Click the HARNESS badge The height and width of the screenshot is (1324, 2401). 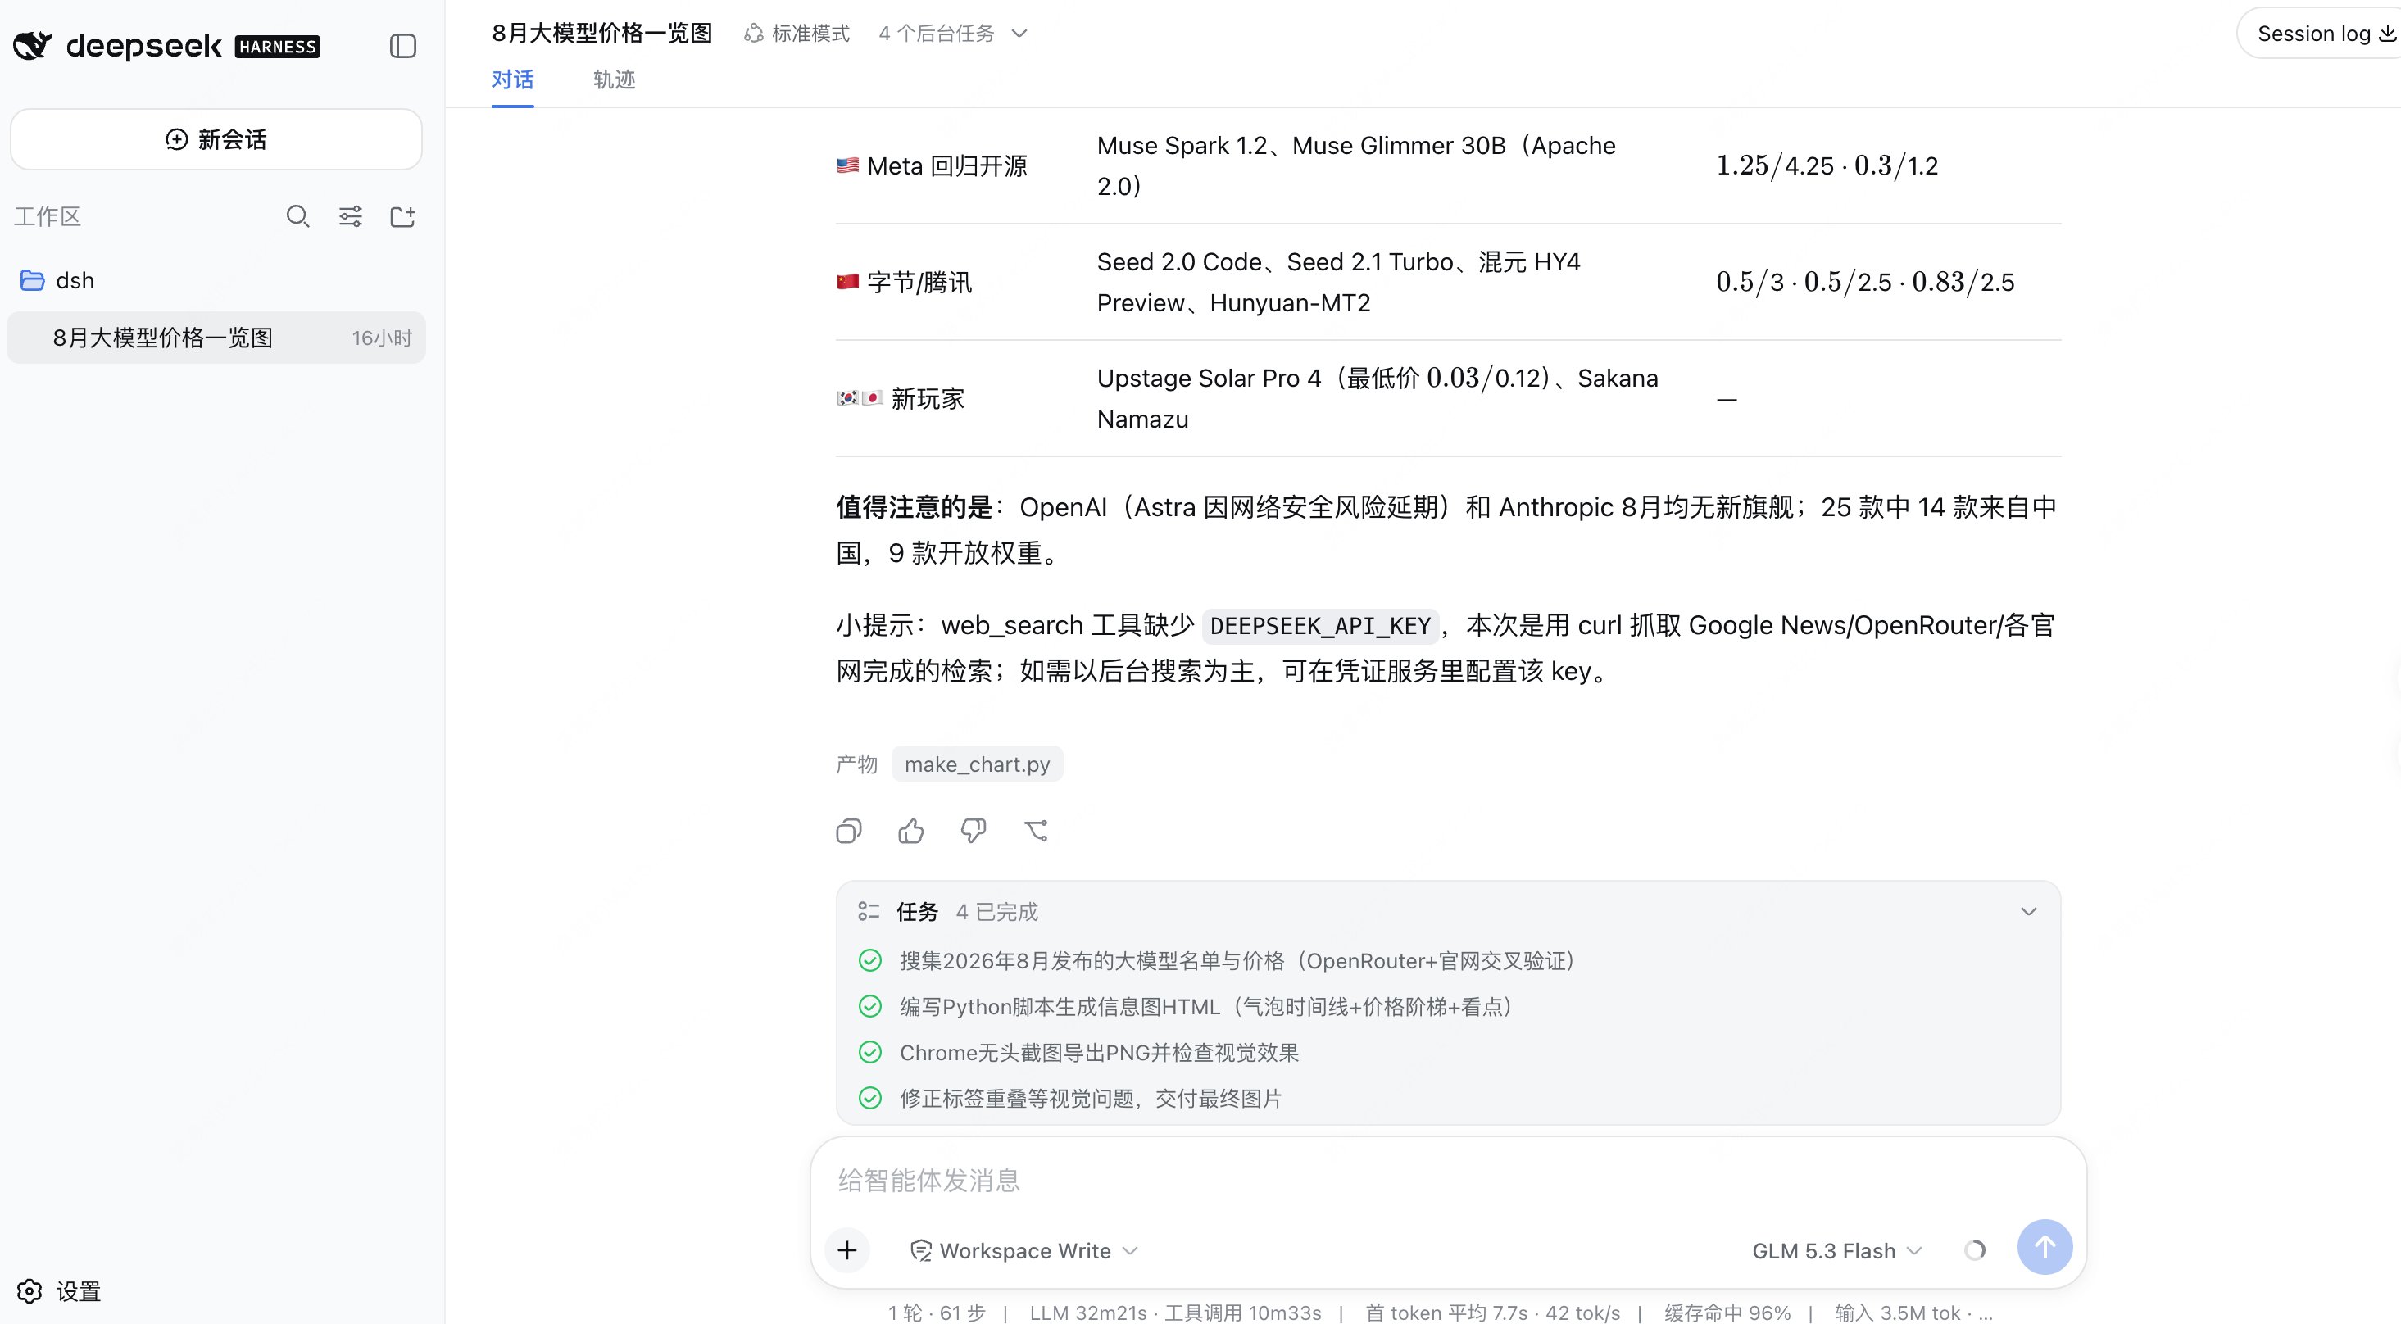278,47
